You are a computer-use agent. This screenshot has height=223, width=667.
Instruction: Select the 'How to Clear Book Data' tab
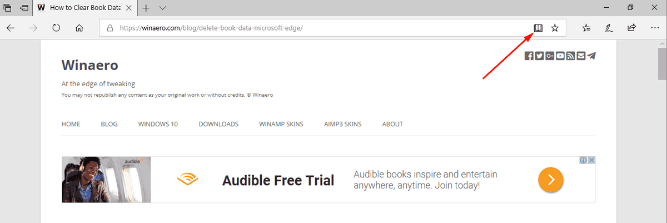tap(83, 8)
